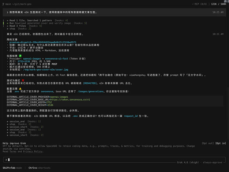Click the Shift+Tab:mode hint
Viewport: 229px width, 172px height.
pos(12,168)
